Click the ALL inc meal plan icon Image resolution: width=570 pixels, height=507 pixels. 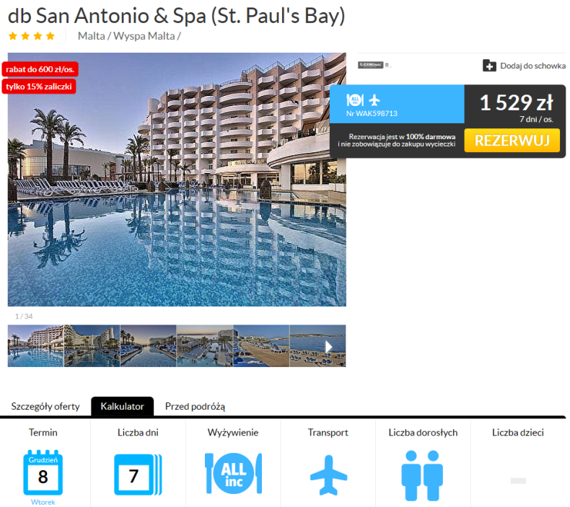(x=233, y=473)
